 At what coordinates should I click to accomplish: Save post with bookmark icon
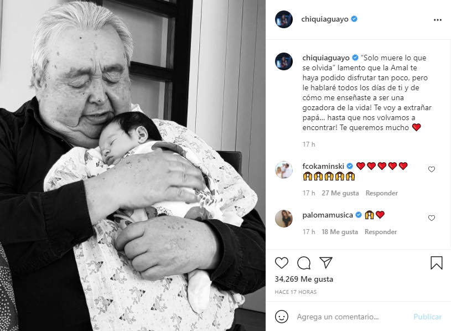[436, 263]
